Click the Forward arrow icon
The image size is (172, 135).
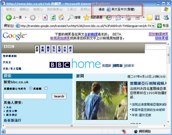[x=33, y=18]
